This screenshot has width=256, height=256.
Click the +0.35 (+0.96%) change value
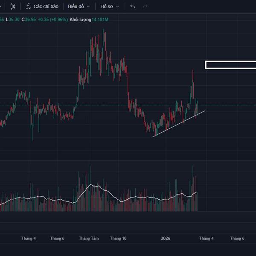pyautogui.click(x=52, y=20)
